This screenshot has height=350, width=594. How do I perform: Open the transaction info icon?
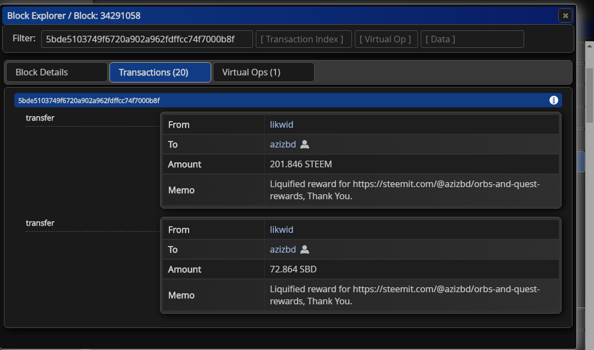pos(553,100)
